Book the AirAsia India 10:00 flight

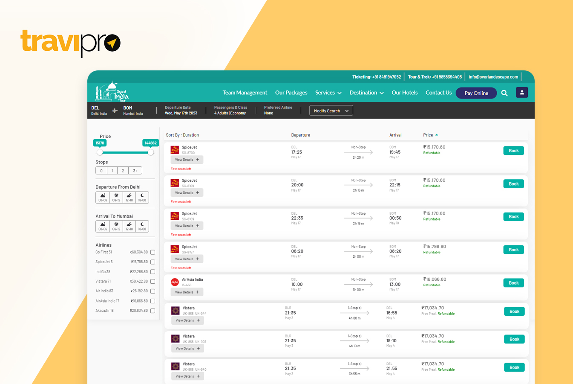tap(514, 283)
